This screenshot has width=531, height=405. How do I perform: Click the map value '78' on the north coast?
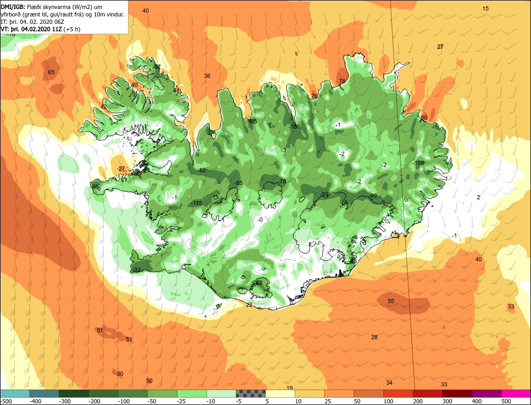coord(342,81)
